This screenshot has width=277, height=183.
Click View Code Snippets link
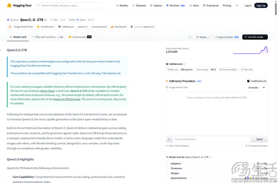pyautogui.click(x=177, y=146)
